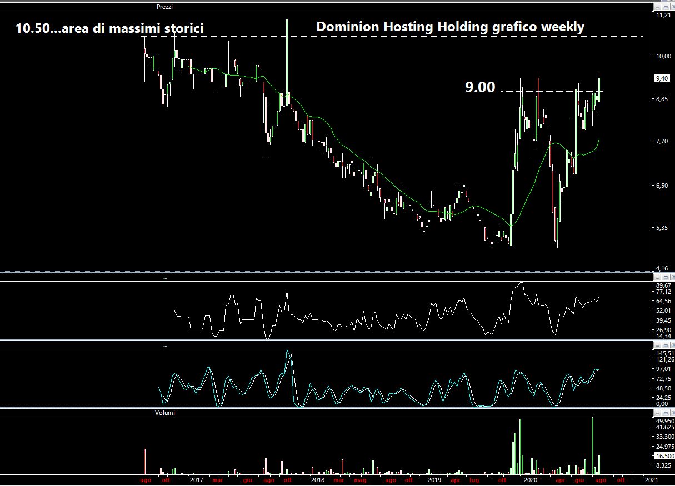Click the 48,50 stochastic scale value
675x486 pixels.
(x=664, y=388)
